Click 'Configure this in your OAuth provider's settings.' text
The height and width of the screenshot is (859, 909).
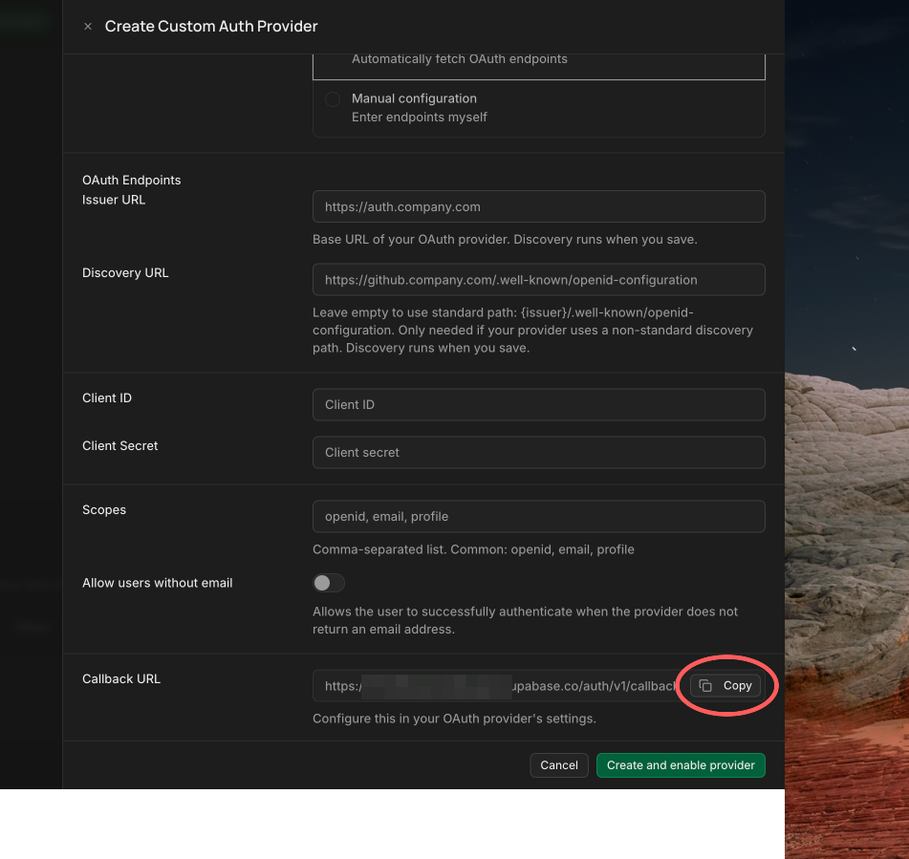(454, 719)
